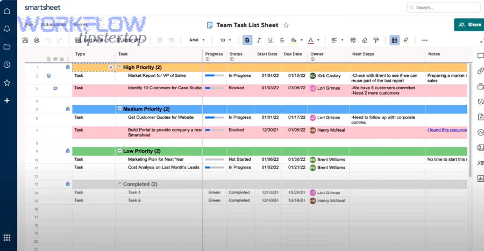Click the vertical scrollbar of the sheet
The height and width of the screenshot is (251, 484).
(x=470, y=120)
